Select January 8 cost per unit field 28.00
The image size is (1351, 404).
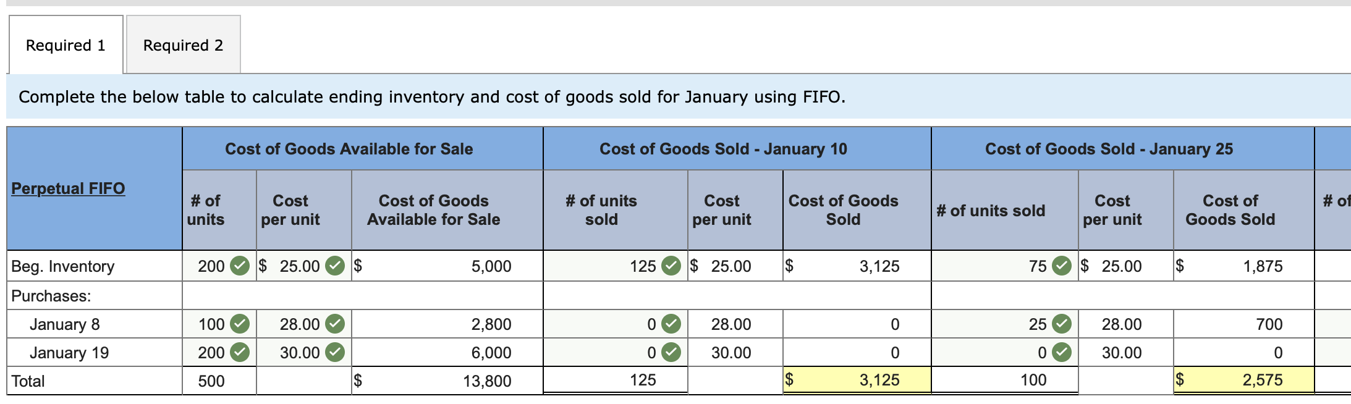[304, 324]
